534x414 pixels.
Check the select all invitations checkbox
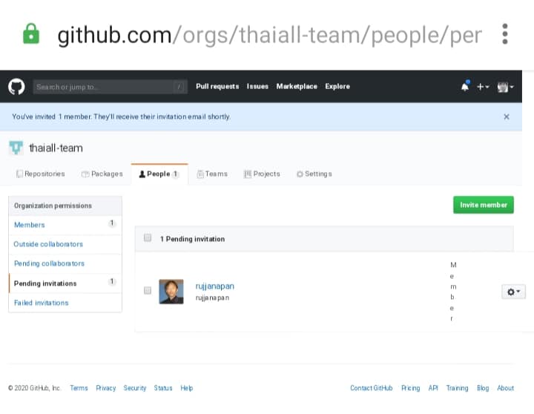(148, 238)
